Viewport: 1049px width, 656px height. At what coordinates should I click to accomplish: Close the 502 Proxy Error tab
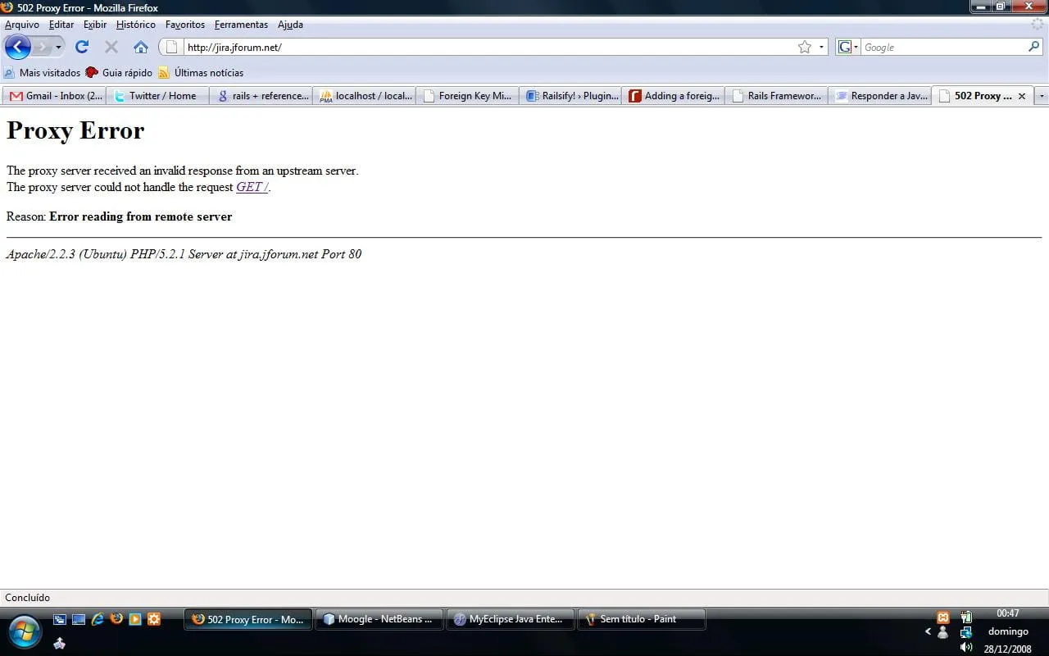(1022, 96)
